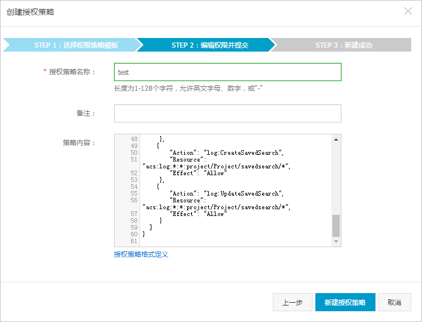Click line 55 "log:UpdateSavedSearch" action text
422x322 pixels.
242,194
